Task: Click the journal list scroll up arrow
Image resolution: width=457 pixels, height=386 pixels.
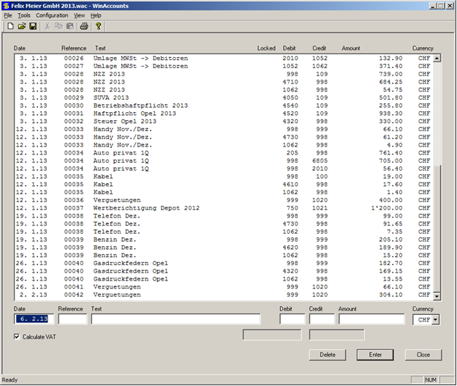Action: [437, 59]
